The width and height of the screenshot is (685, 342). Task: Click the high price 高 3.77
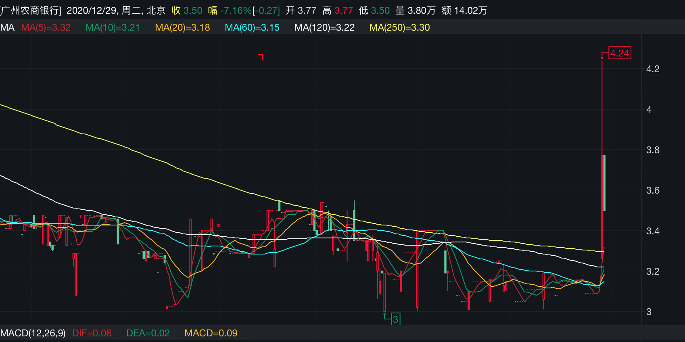point(338,10)
